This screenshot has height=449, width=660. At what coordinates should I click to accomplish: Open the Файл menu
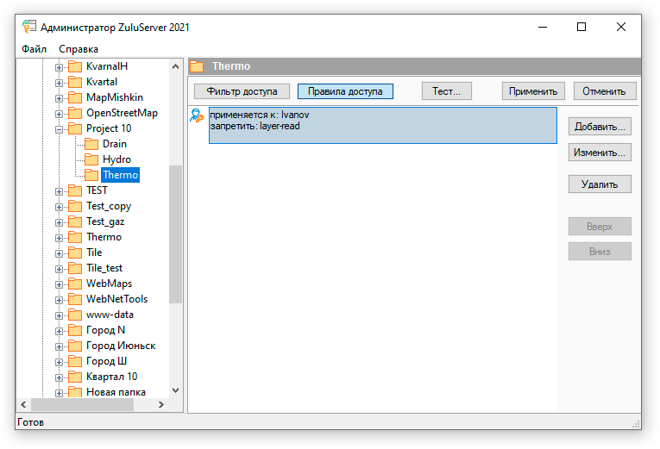click(x=35, y=49)
